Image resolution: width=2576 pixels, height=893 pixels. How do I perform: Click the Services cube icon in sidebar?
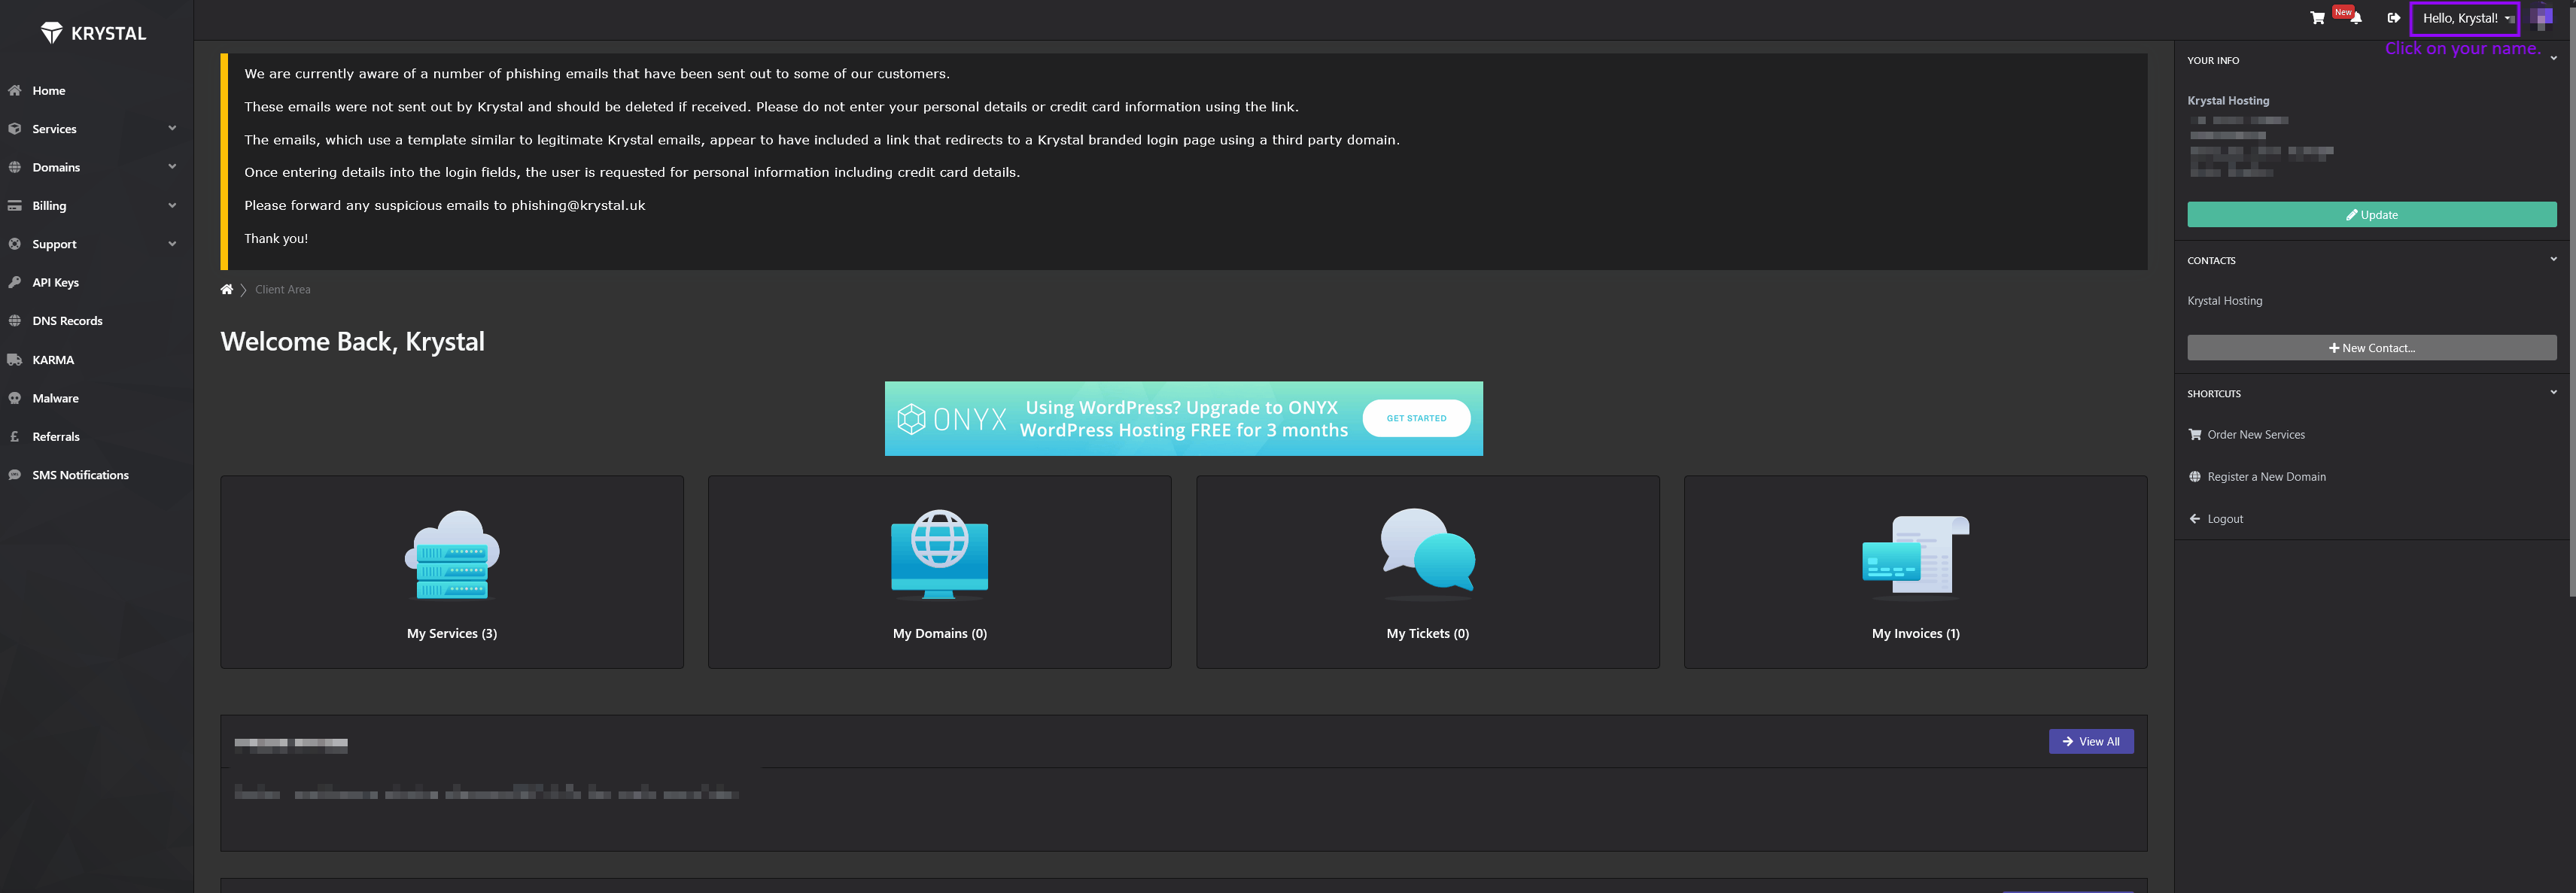coord(14,129)
